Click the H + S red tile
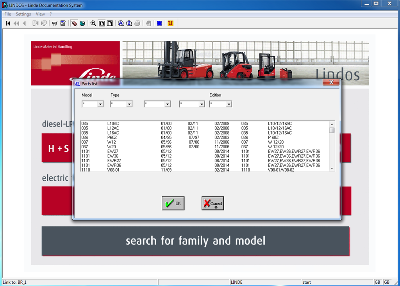The width and height of the screenshot is (400, 286). (x=57, y=148)
